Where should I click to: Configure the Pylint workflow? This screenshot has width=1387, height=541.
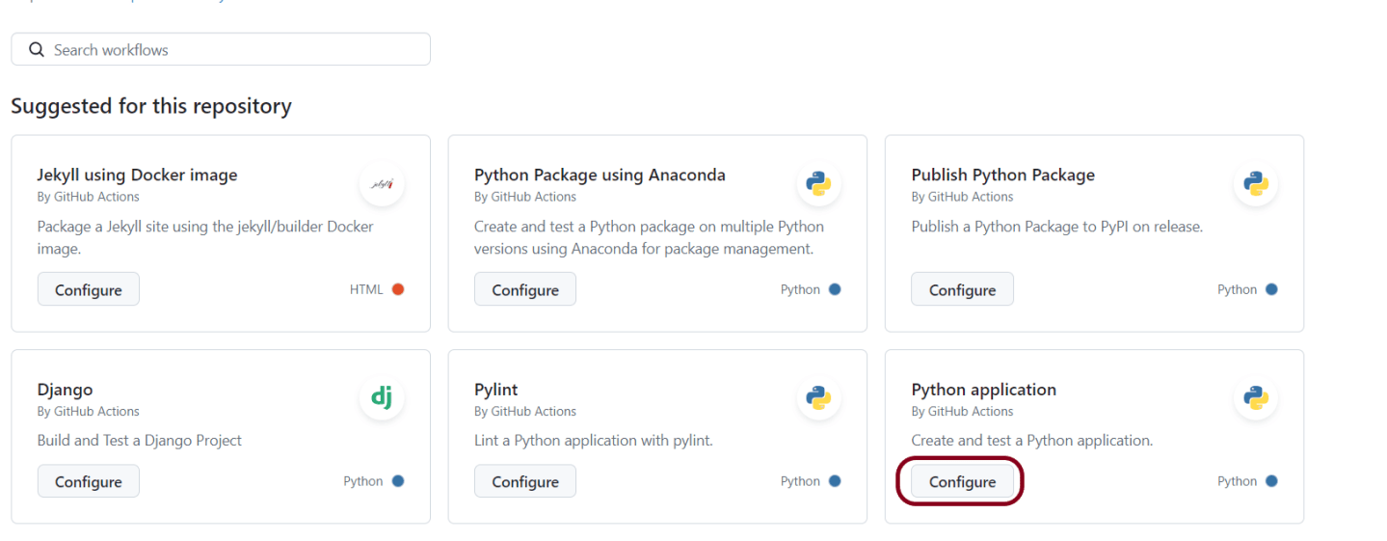point(525,481)
